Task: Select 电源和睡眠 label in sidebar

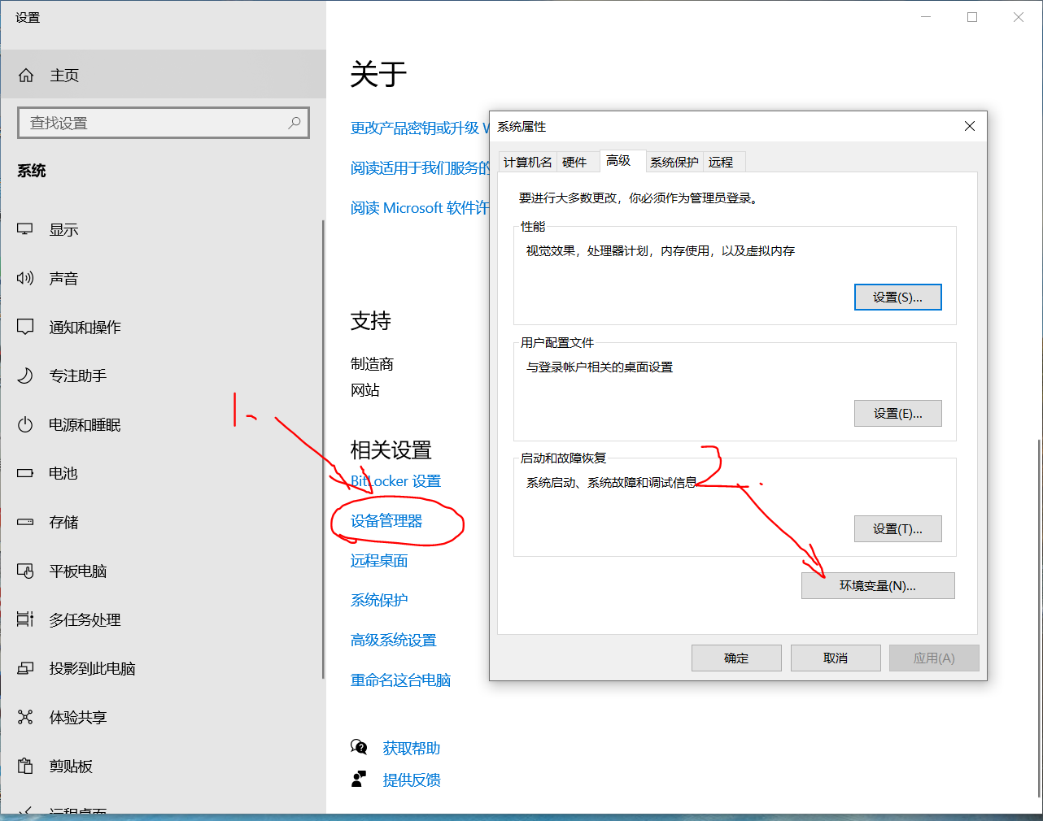Action: tap(85, 425)
